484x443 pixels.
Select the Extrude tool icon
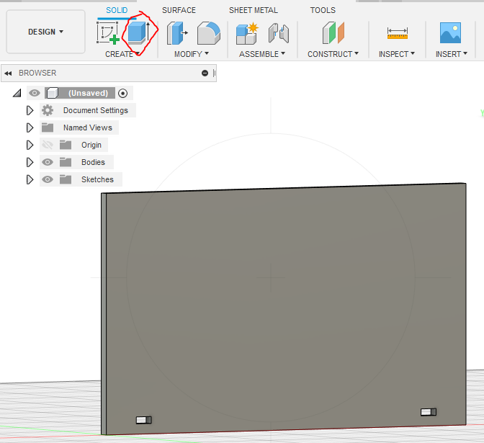(139, 32)
